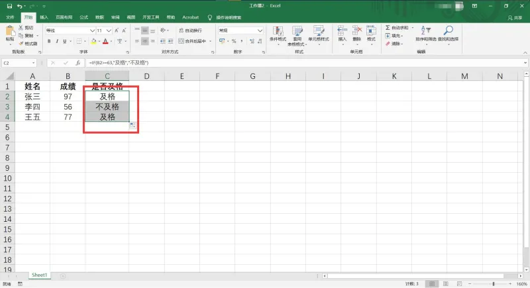Switch to the Formulas (公式) tab
Screen dimensions: 530x288
[x=83, y=17]
